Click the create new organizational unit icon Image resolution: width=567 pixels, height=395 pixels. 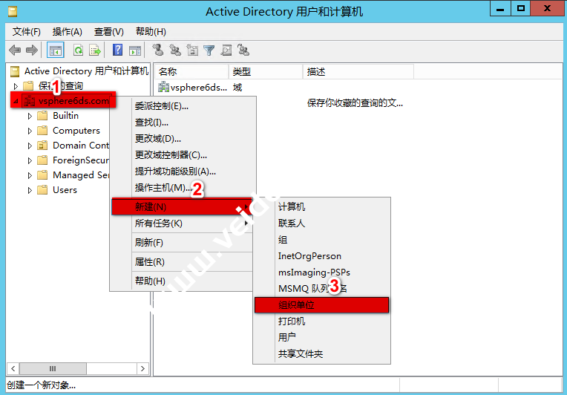[192, 50]
